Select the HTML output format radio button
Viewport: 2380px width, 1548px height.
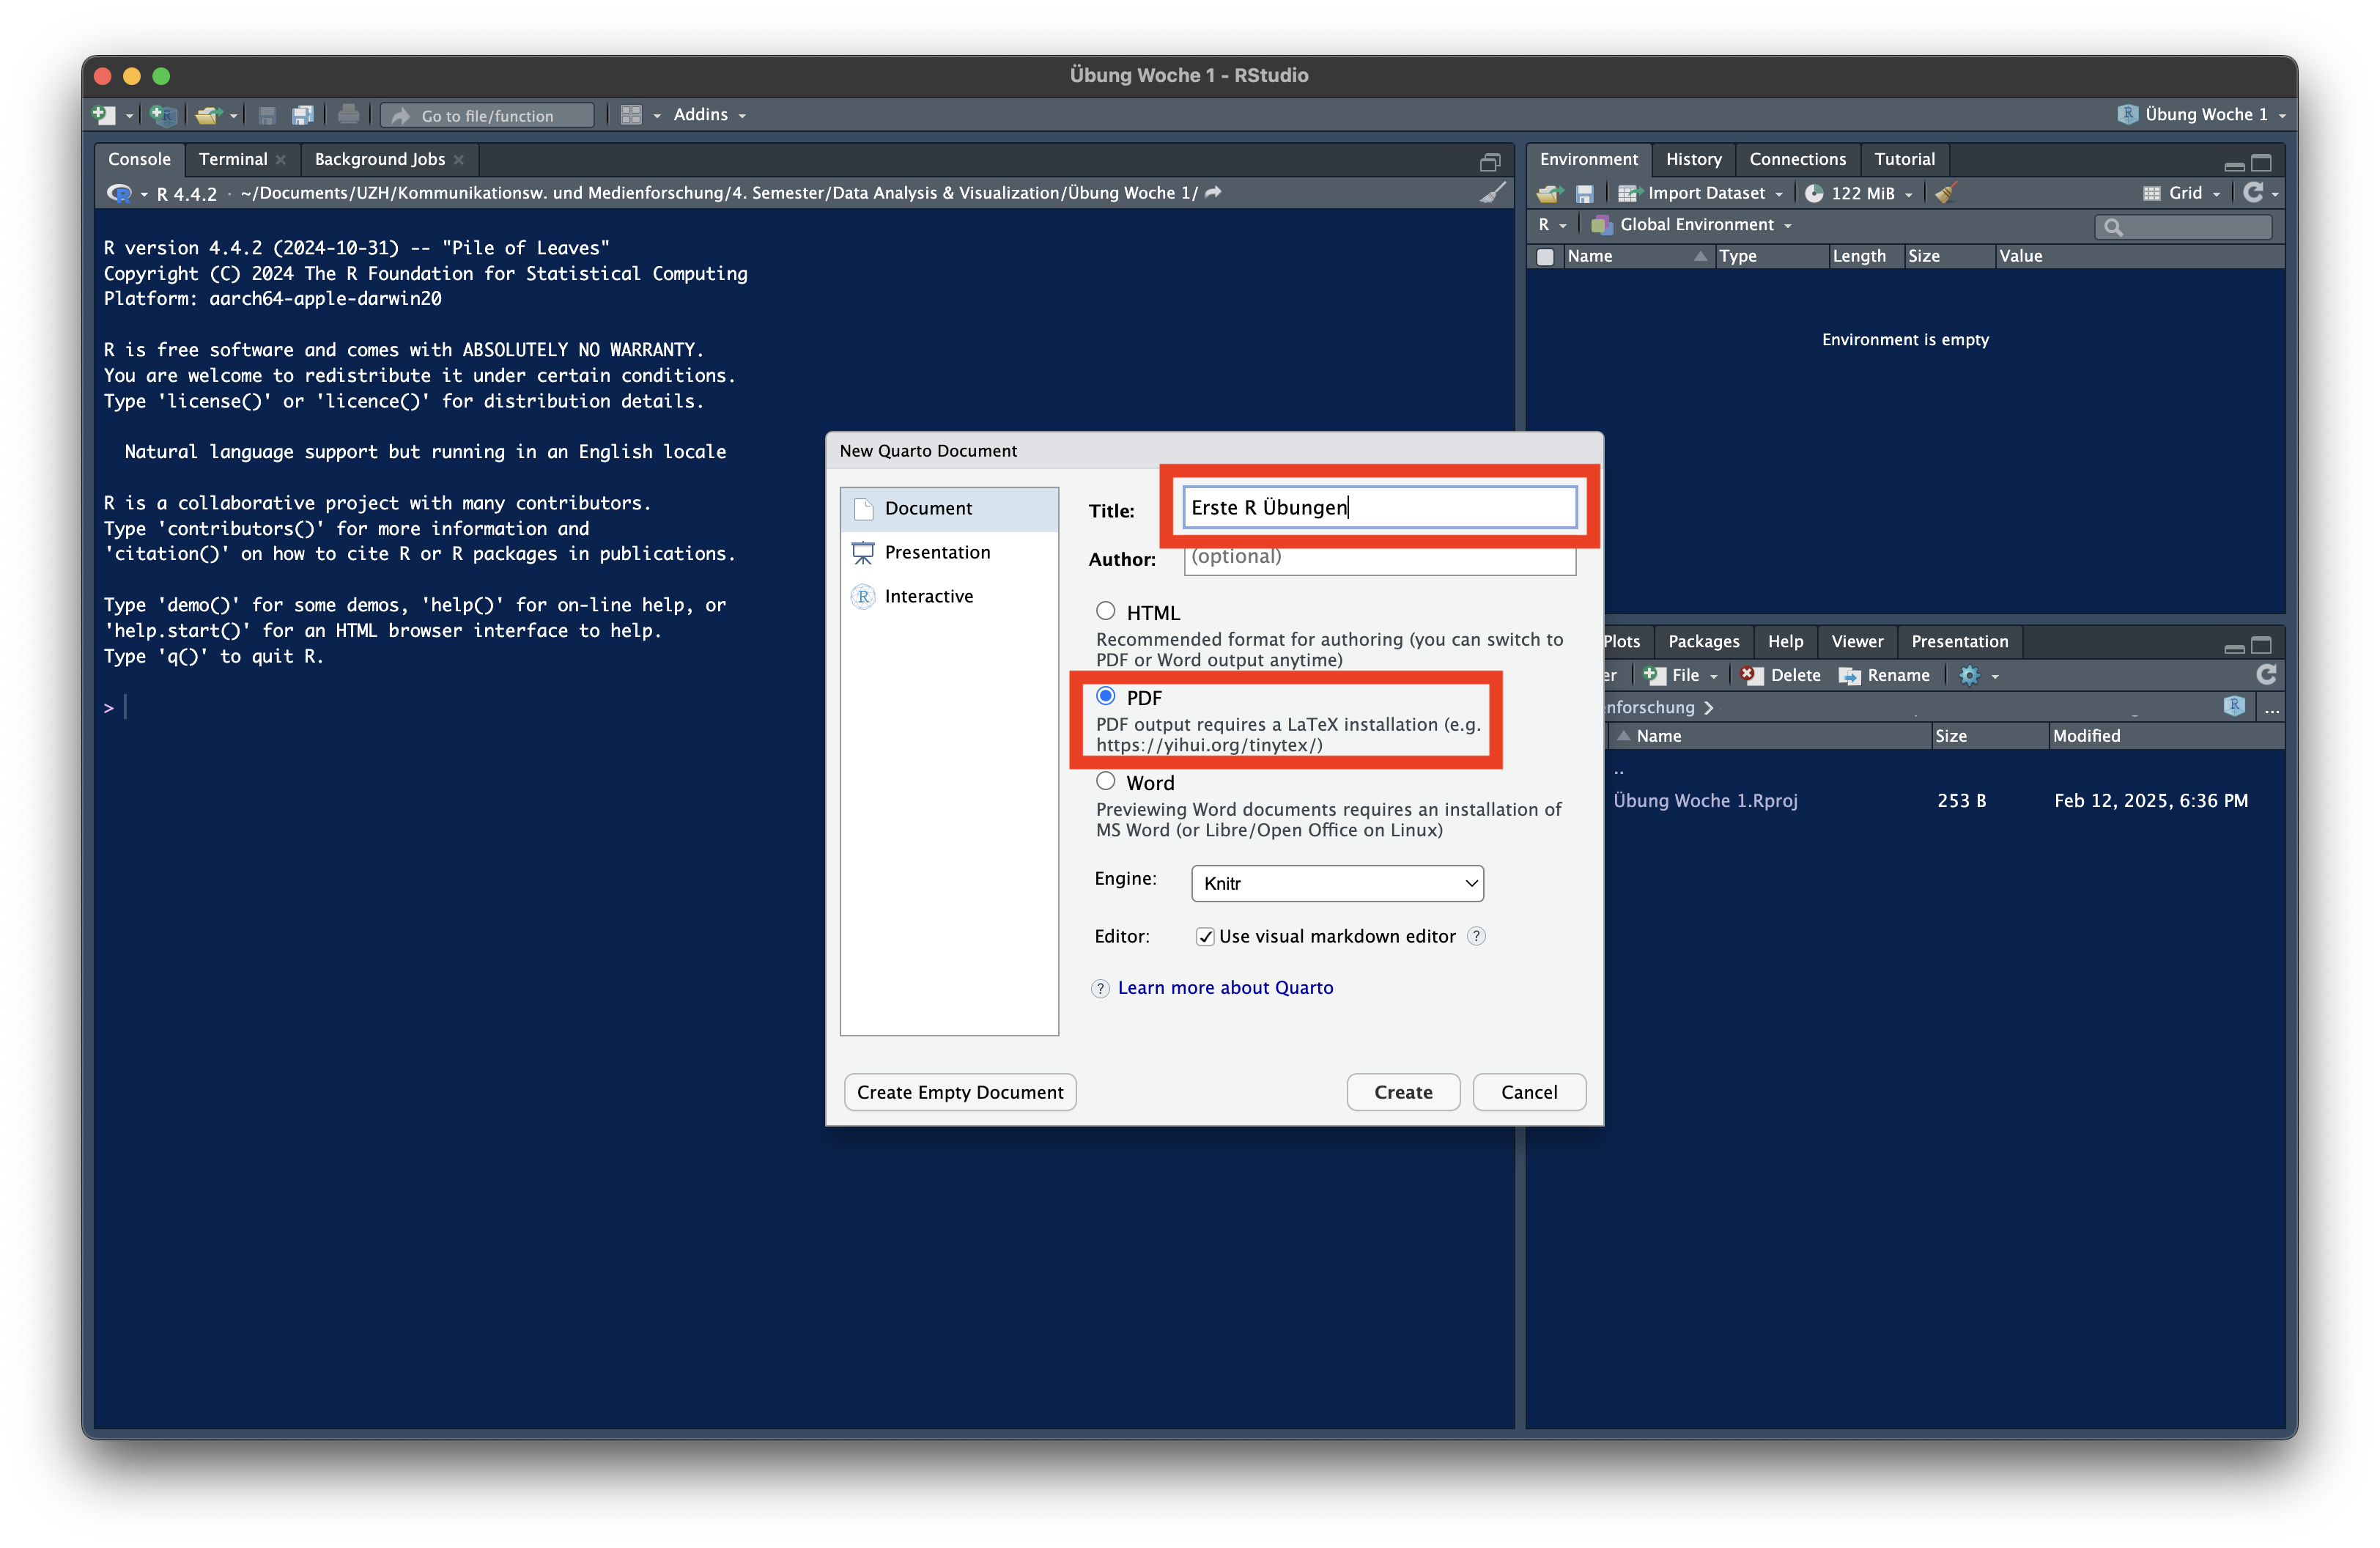click(x=1105, y=611)
